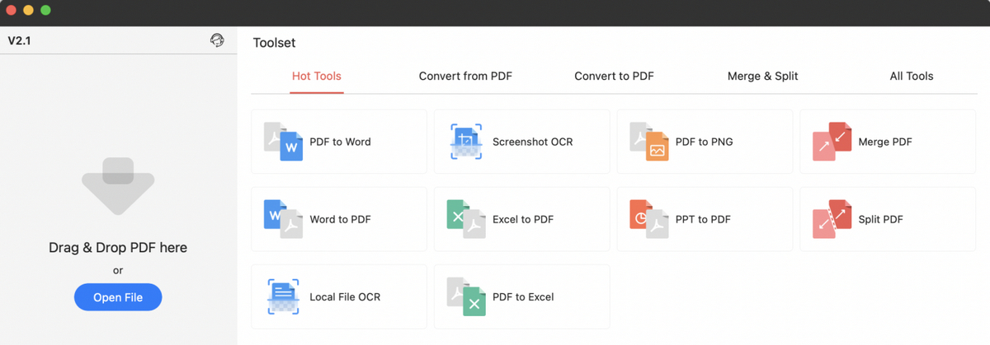Image resolution: width=990 pixels, height=345 pixels.
Task: Click the customer support headset icon
Action: pyautogui.click(x=217, y=40)
